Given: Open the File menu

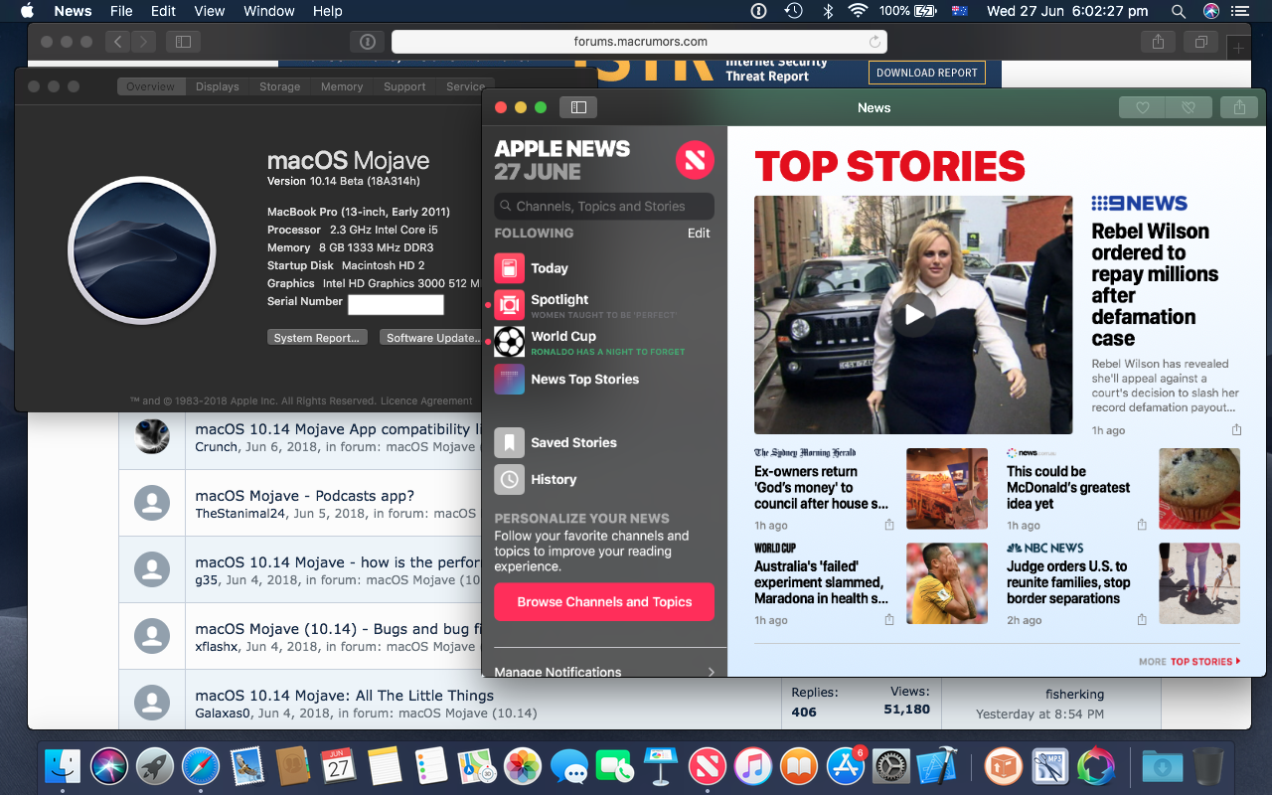Looking at the screenshot, I should coord(121,11).
